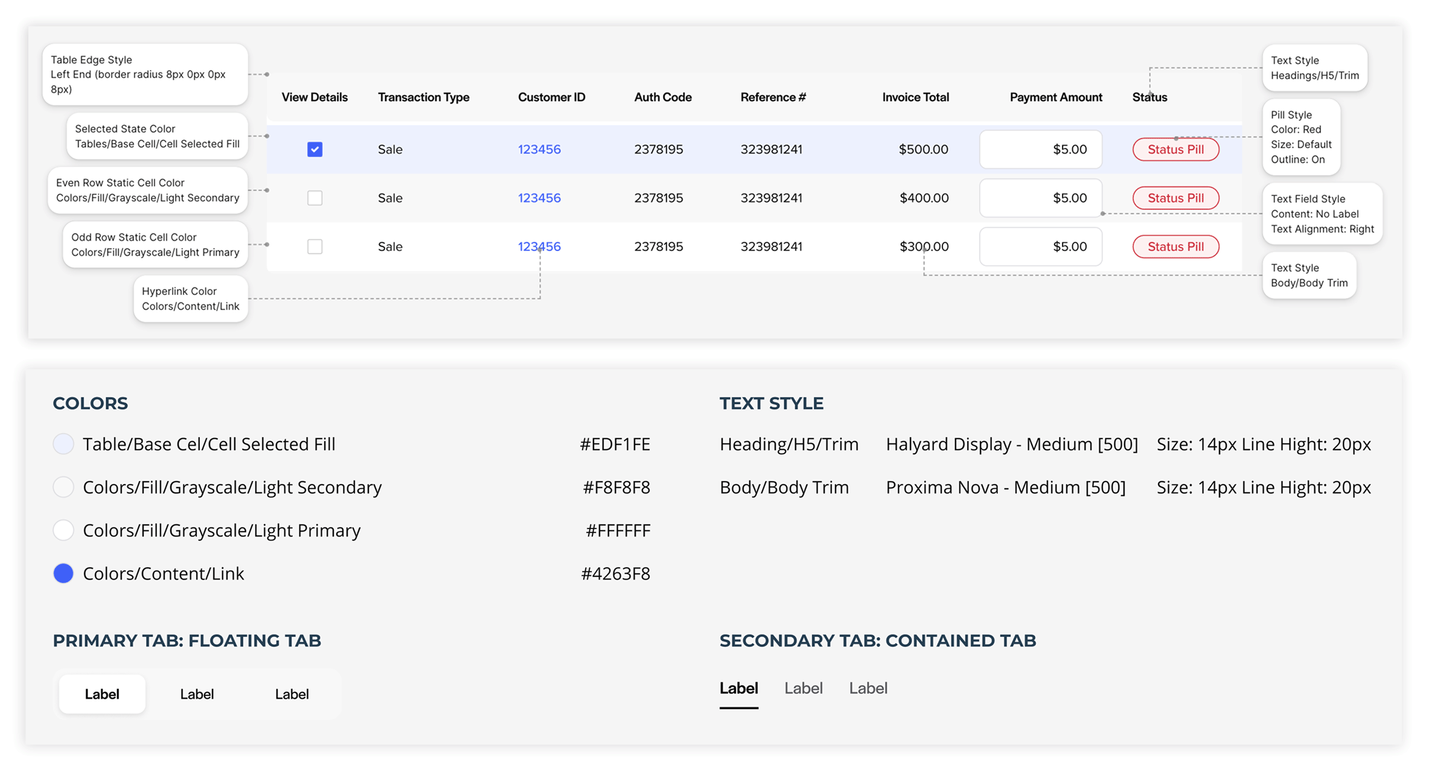Click the blue Colors/Content/Link swatch

tap(63, 573)
